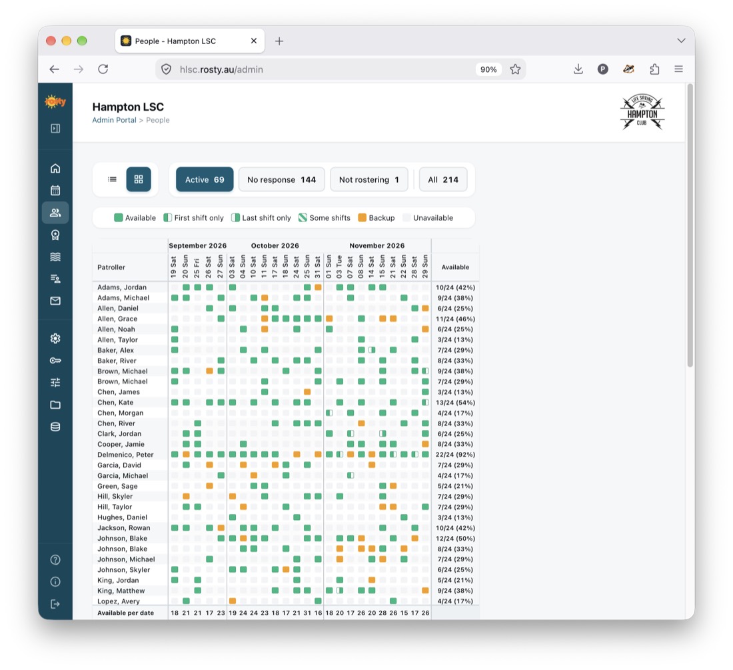Click patroller name Chen, Kate

115,402
